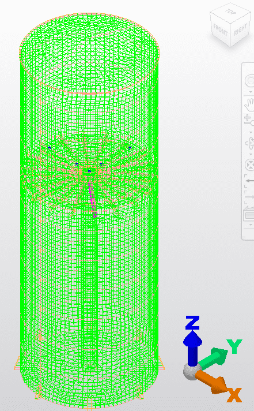Click the Look At center tool
Viewport: 254px width, 411px height.
pyautogui.click(x=249, y=165)
